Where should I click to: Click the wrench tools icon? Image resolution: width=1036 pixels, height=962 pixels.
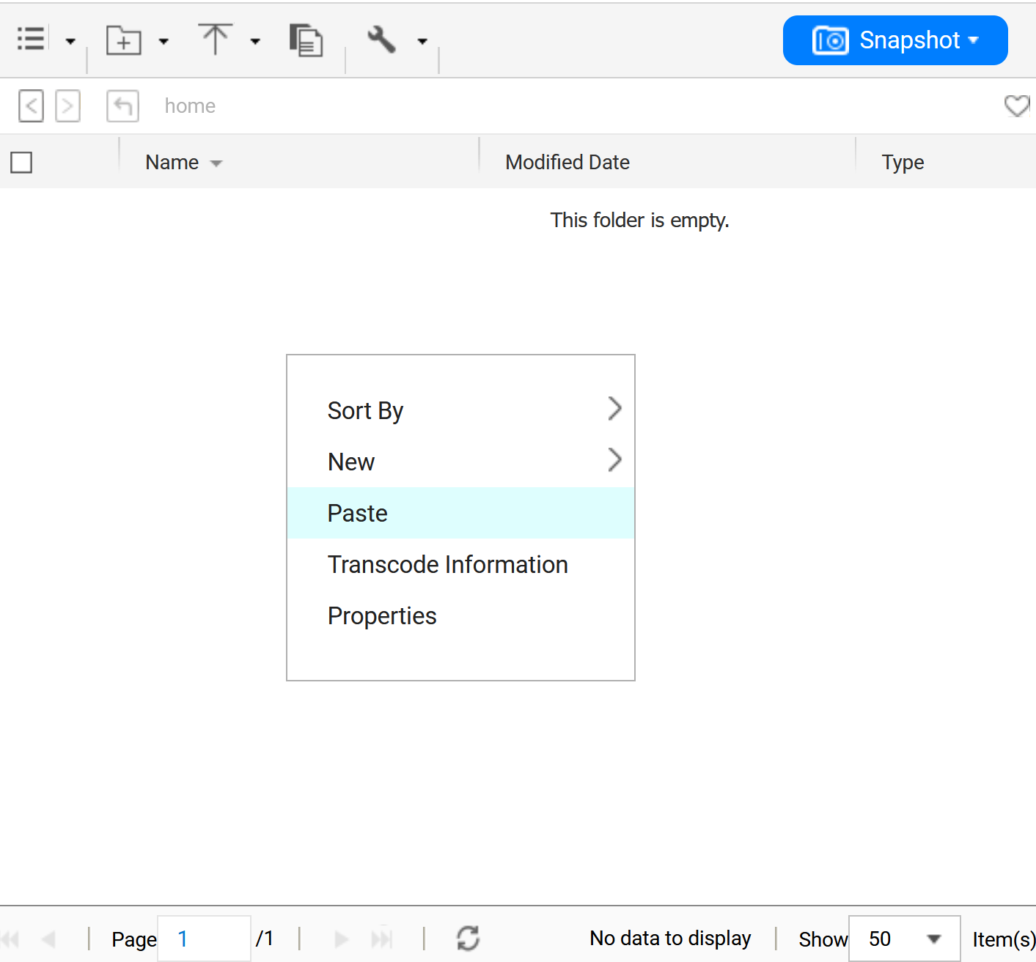pos(381,40)
